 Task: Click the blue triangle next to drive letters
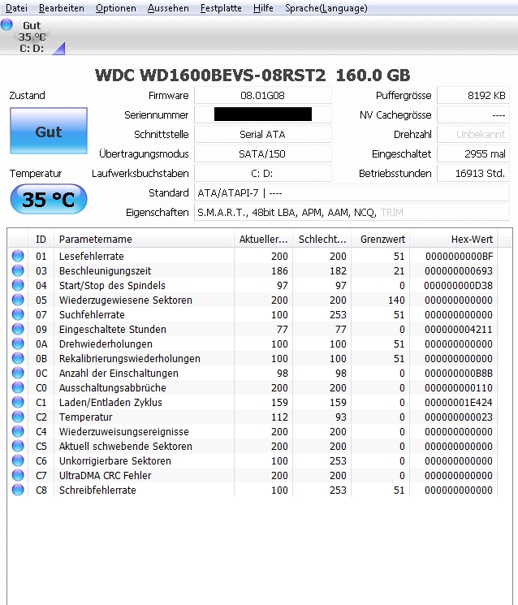(59, 49)
